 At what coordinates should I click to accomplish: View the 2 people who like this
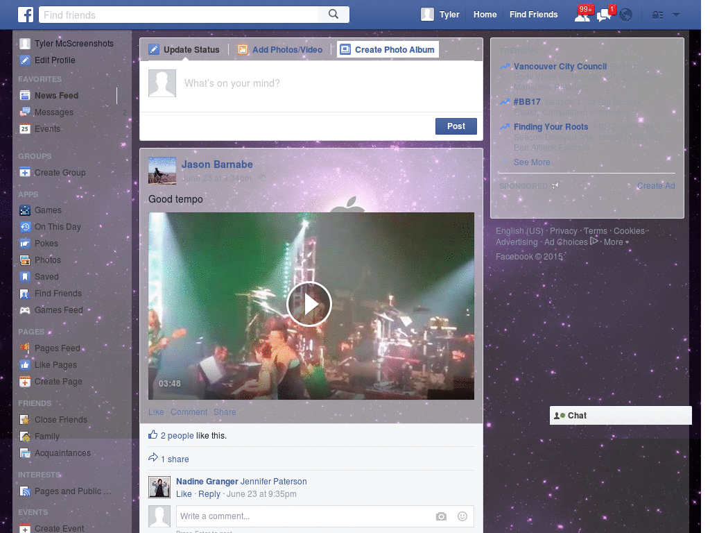(177, 436)
